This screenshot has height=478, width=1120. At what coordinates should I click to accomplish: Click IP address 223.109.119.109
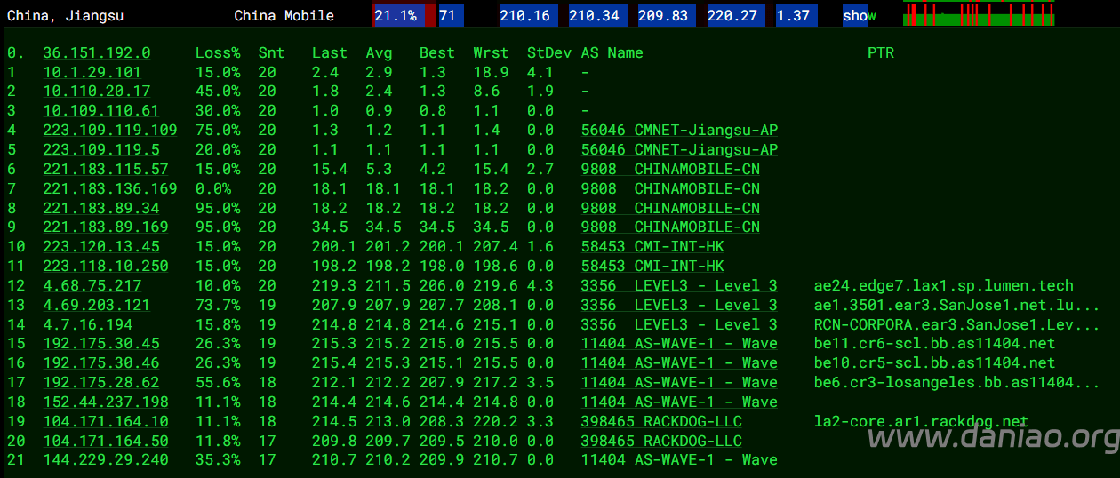coord(110,131)
